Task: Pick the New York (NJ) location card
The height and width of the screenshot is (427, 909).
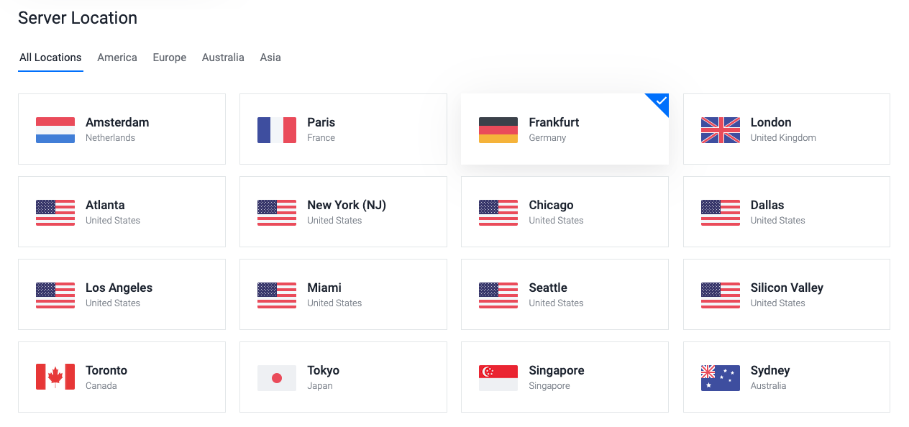Action: click(343, 211)
